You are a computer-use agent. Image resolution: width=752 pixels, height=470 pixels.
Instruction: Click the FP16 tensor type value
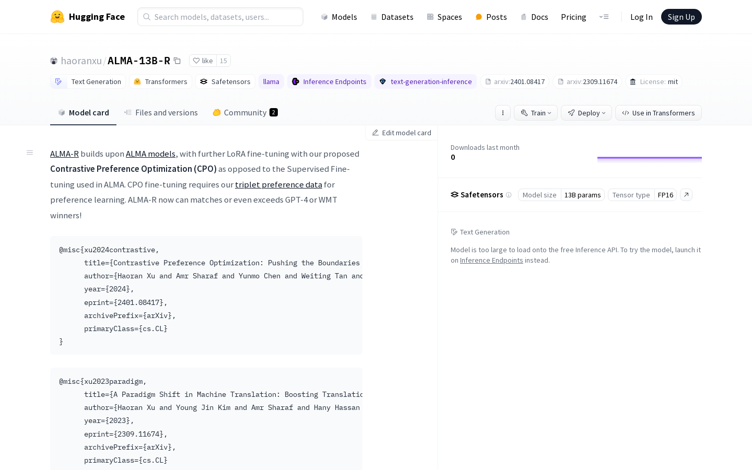point(666,195)
